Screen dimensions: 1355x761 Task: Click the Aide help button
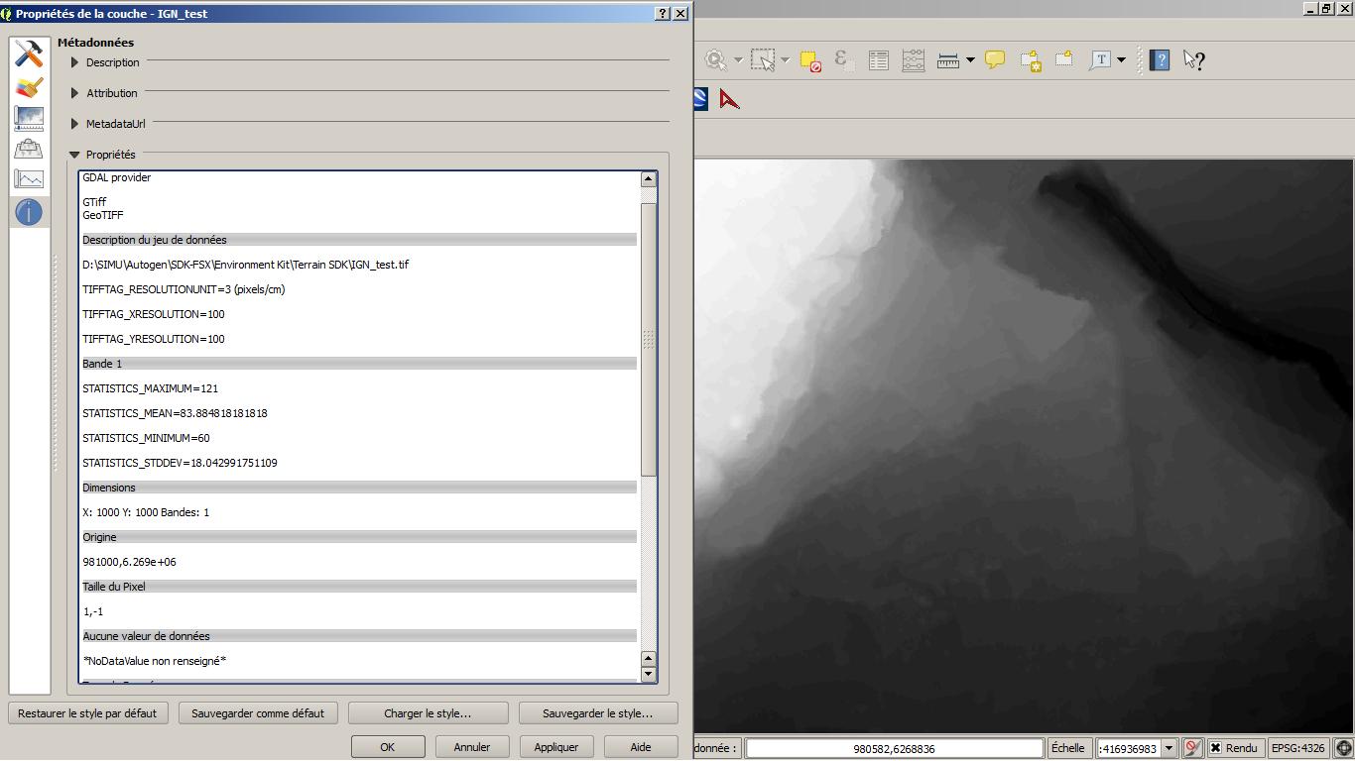pos(641,747)
